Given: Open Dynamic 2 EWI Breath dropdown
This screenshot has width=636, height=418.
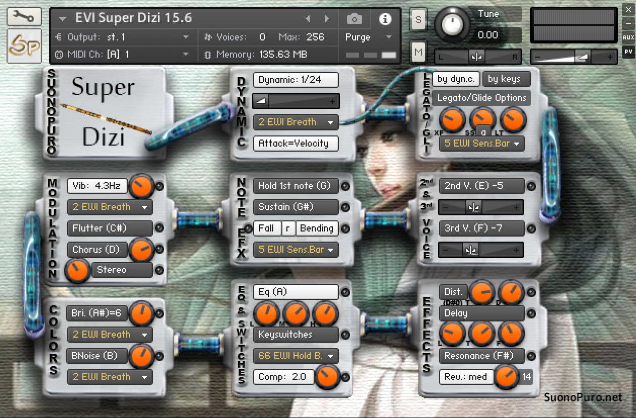Looking at the screenshot, I should click(x=296, y=122).
